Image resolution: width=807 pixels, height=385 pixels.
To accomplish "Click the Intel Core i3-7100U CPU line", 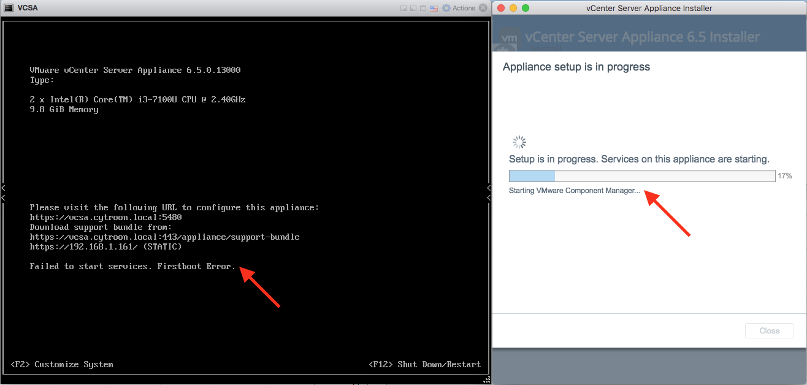I will click(137, 99).
